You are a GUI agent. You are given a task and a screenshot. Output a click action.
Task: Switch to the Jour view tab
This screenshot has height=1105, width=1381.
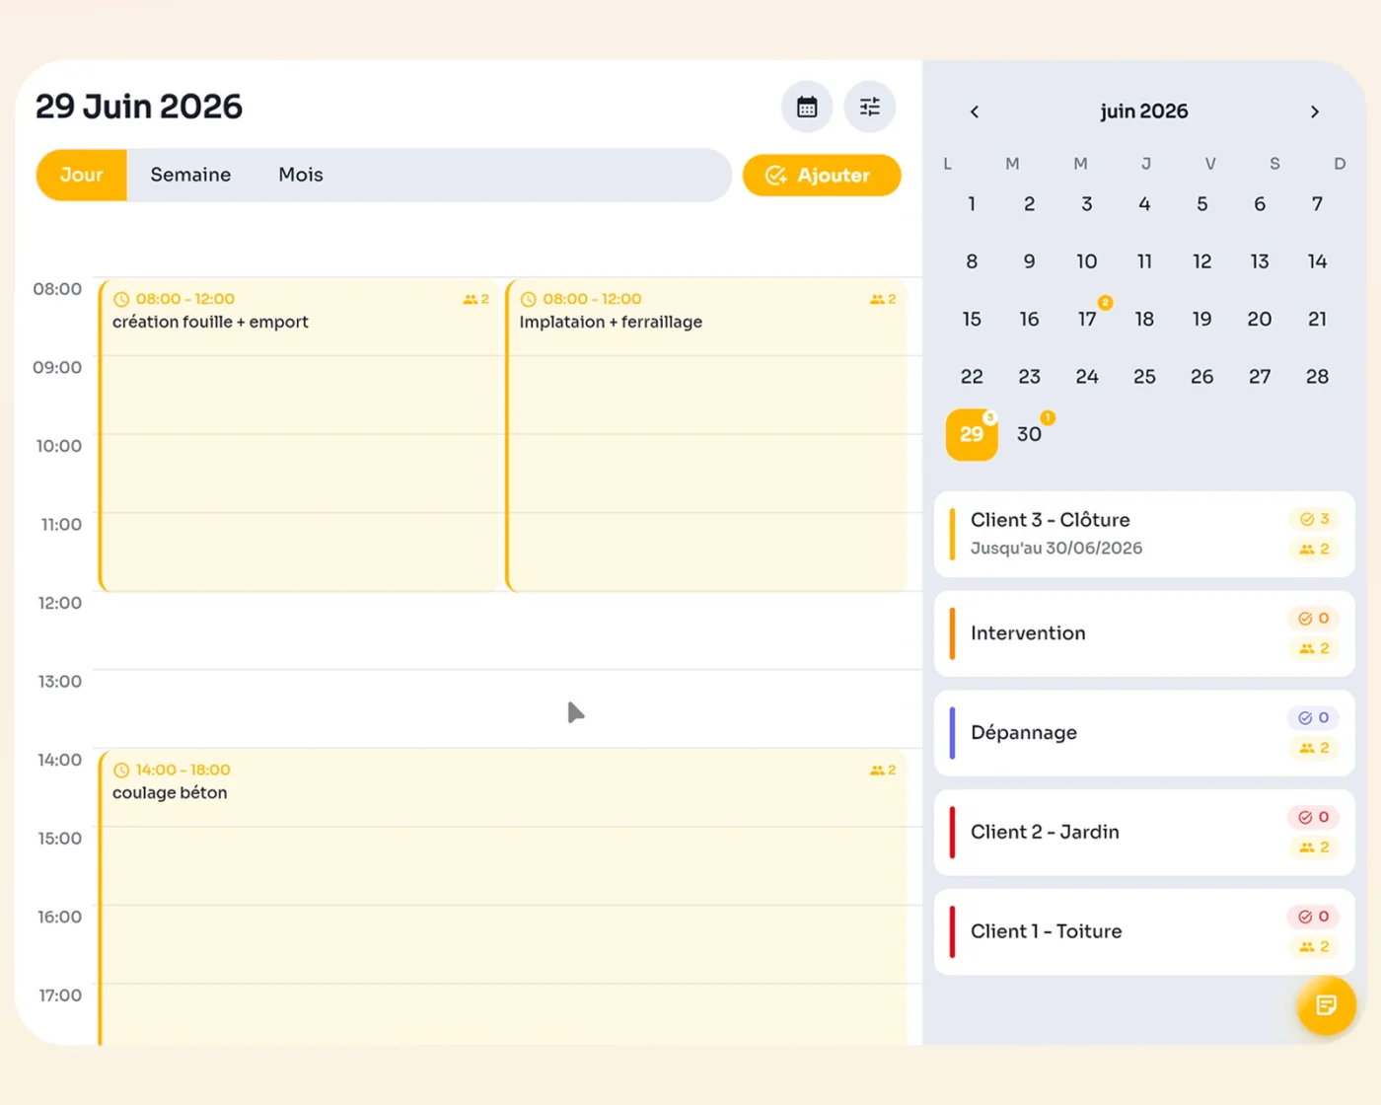pos(82,175)
